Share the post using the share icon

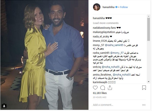point(110,88)
